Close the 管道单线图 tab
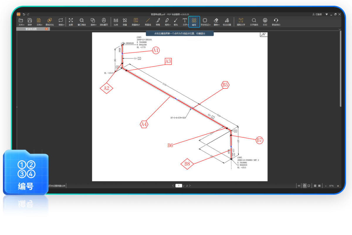Screen dimensions: 352x235 46,29
